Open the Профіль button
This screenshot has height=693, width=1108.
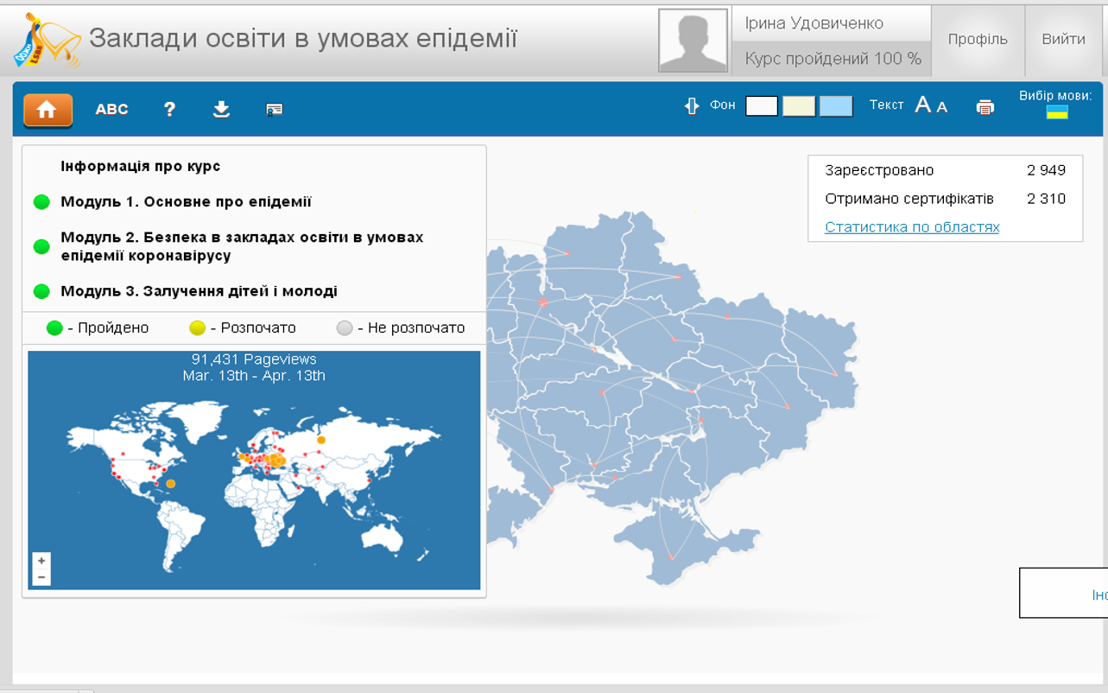coord(978,40)
